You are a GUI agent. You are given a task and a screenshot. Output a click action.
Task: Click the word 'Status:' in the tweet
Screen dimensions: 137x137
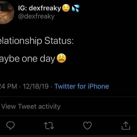pyautogui.click(x=59, y=41)
